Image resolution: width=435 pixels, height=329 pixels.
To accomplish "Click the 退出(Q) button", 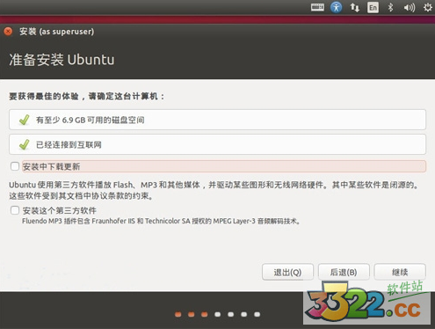I will coord(287,272).
